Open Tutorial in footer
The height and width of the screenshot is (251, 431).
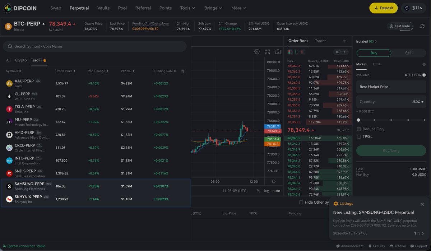tap(398, 246)
